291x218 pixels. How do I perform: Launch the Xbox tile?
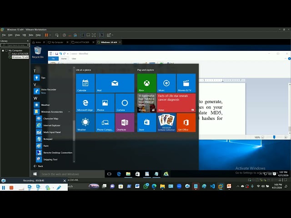[x=147, y=83]
